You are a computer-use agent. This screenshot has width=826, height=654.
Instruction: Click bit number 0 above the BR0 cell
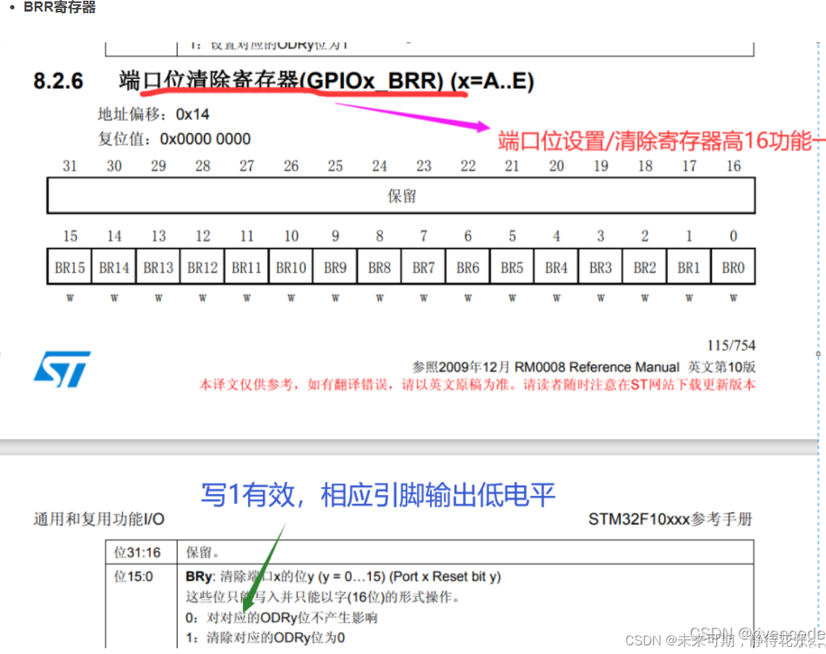click(x=733, y=236)
